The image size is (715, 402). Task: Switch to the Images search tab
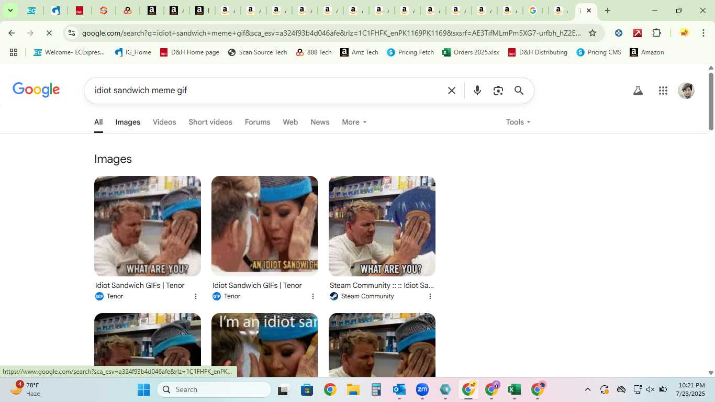[x=128, y=122]
